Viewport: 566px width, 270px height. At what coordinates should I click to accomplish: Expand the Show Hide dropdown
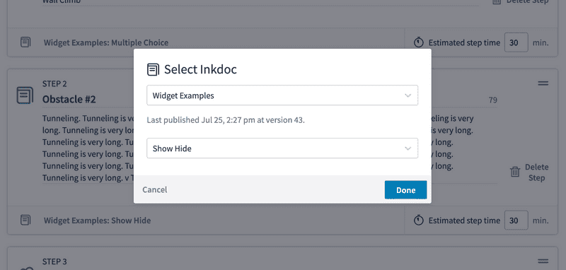click(x=282, y=148)
